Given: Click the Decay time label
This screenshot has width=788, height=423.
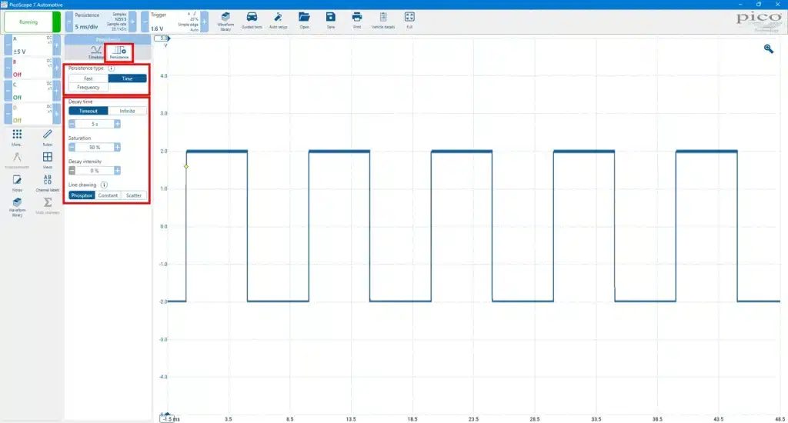Looking at the screenshot, I should [x=80, y=102].
